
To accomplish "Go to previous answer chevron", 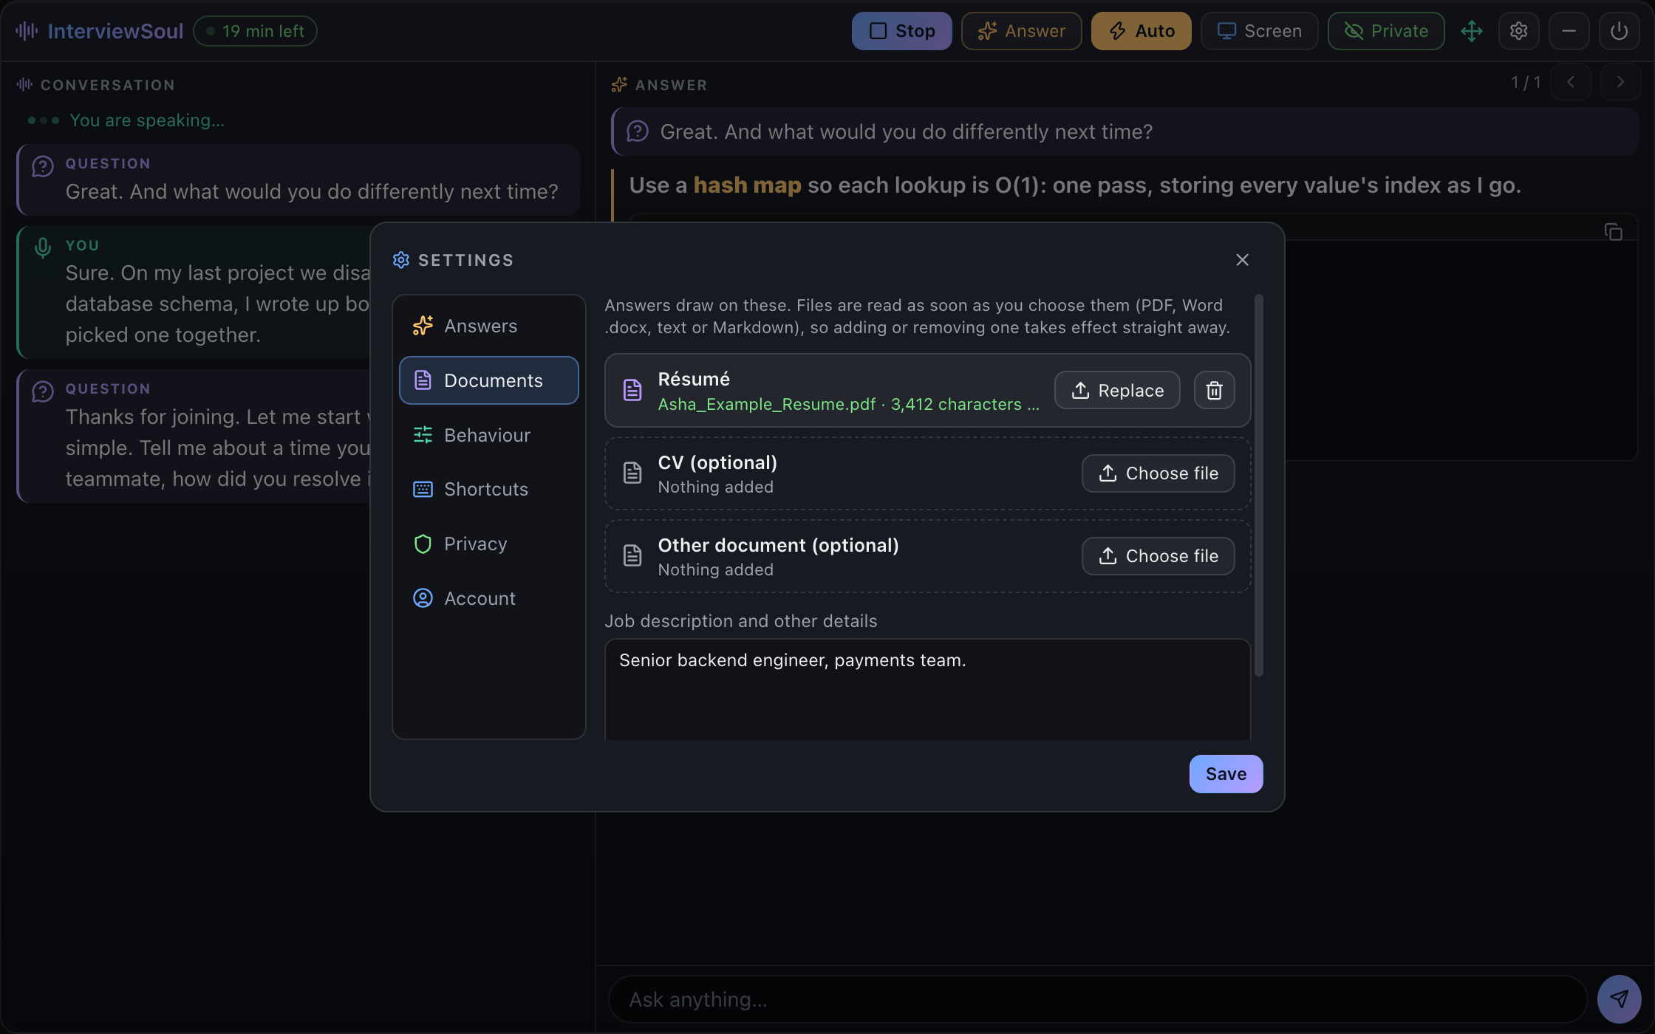I will [1571, 82].
